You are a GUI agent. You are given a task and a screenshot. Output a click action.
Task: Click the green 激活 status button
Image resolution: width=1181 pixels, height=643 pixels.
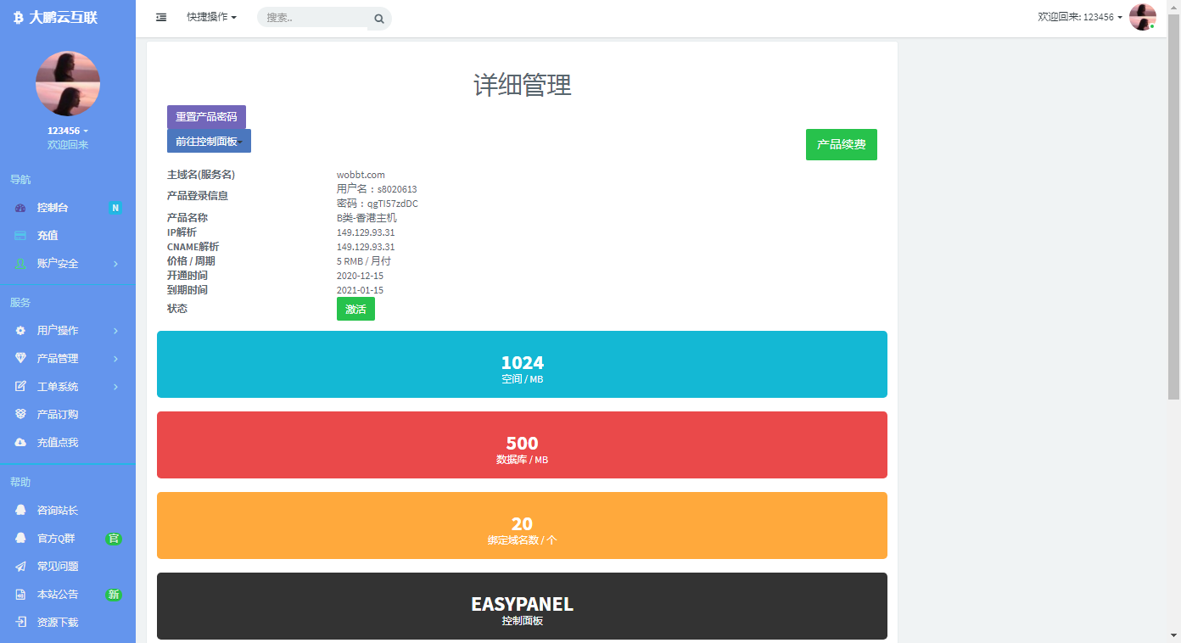pos(355,309)
